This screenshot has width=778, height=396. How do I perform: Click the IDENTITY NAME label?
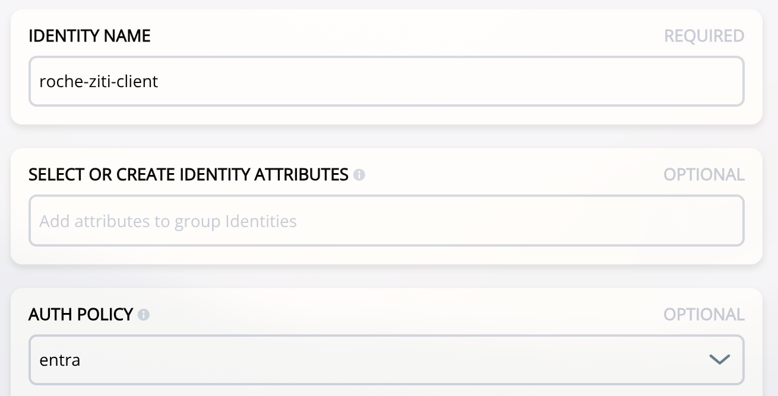(89, 36)
